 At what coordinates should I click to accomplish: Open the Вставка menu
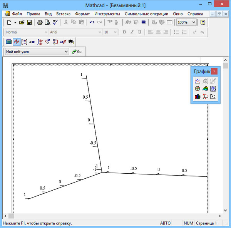click(63, 13)
